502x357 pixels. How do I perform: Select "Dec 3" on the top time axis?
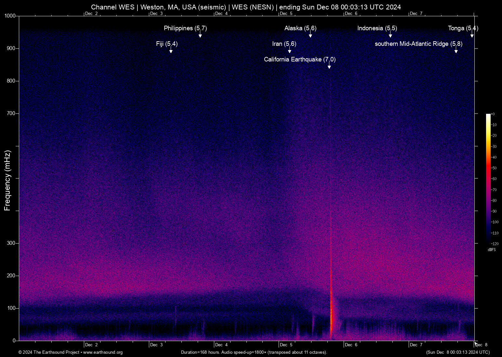click(156, 14)
